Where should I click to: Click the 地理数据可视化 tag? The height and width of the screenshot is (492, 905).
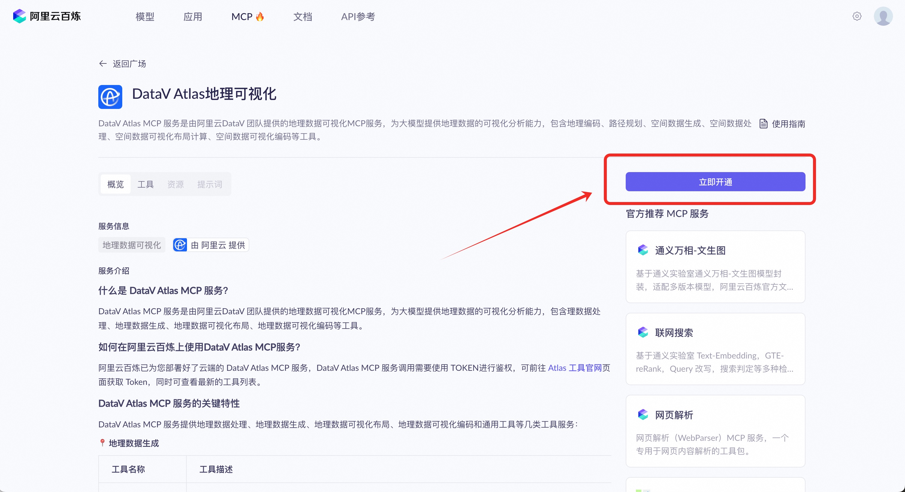[132, 245]
